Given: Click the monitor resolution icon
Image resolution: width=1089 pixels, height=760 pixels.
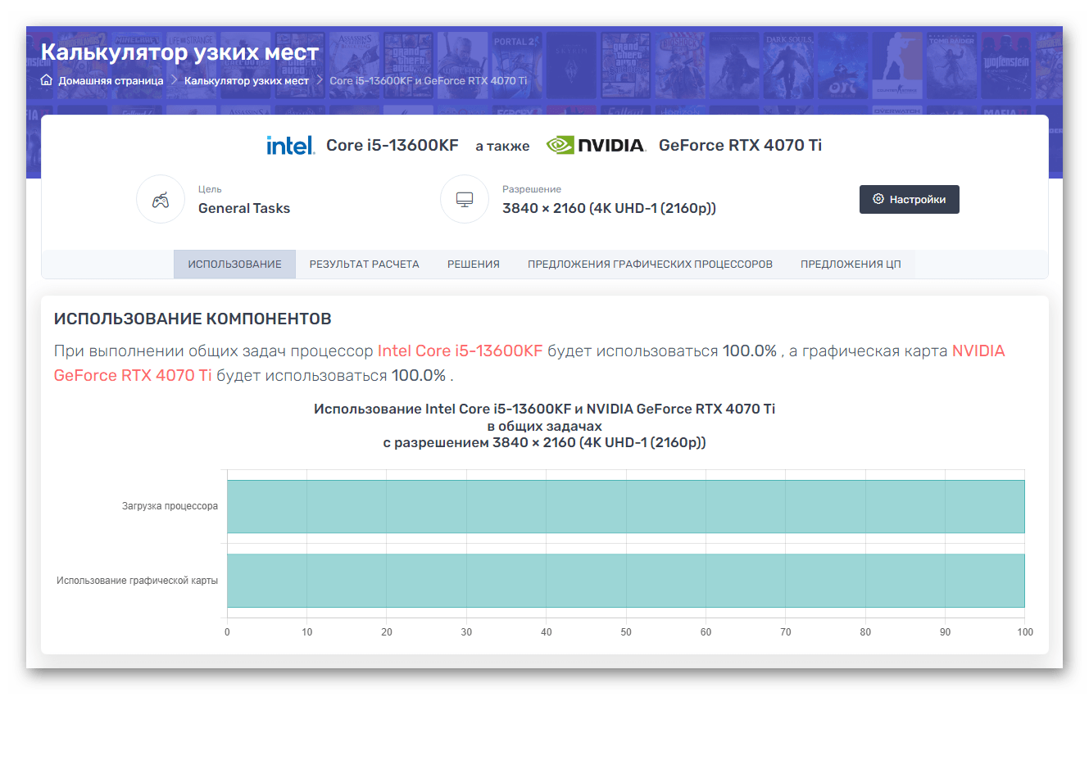Looking at the screenshot, I should [x=465, y=199].
